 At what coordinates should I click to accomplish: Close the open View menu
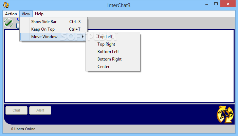pos(26,14)
